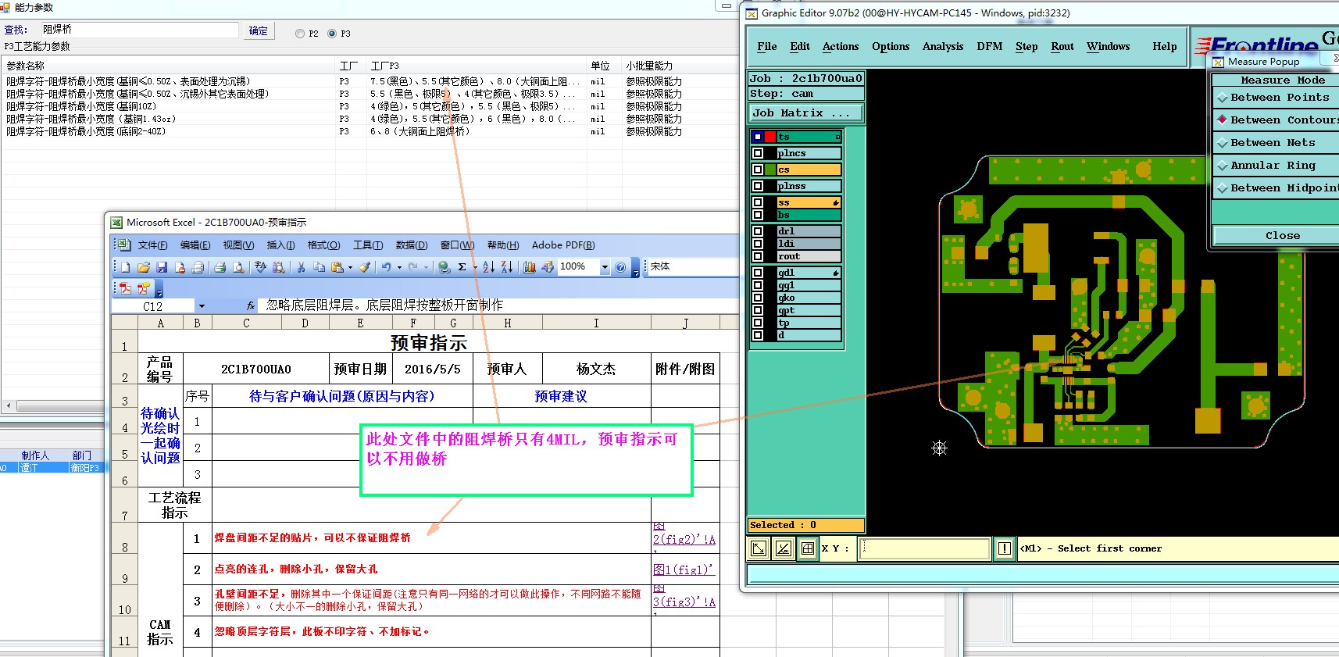Click the Undo arrow in Excel toolbar

click(386, 267)
